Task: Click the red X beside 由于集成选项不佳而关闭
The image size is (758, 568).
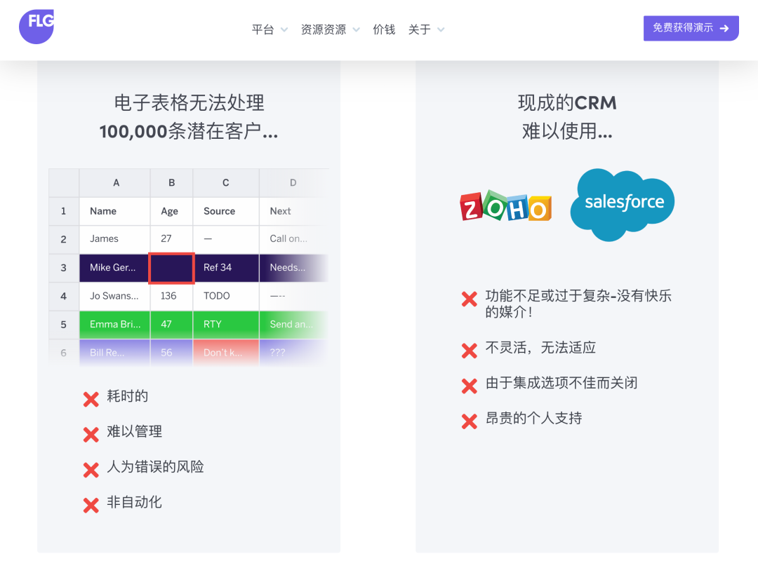Action: tap(470, 386)
